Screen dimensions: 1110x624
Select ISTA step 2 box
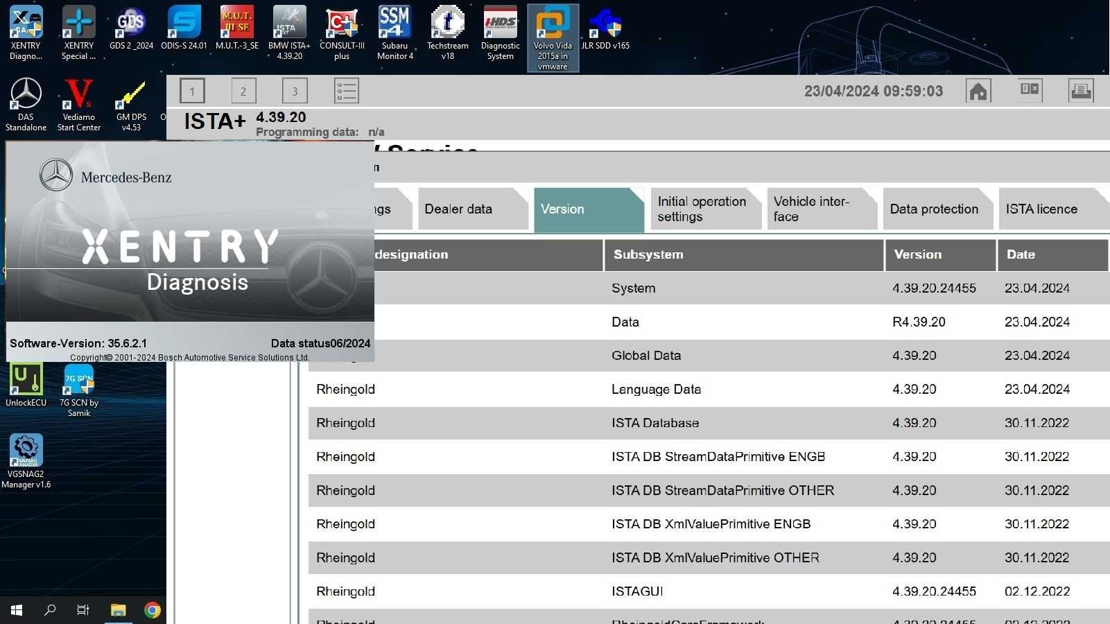[x=243, y=91]
